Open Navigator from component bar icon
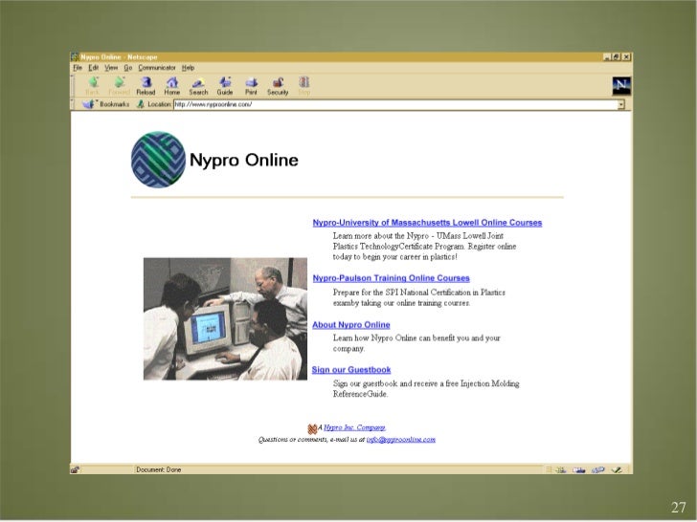Viewport: 697px width, 522px height. (x=561, y=469)
